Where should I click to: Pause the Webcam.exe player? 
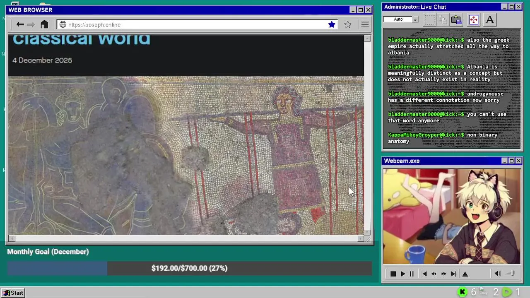tap(412, 274)
